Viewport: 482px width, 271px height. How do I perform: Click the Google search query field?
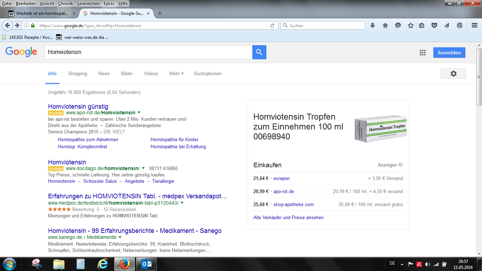148,52
